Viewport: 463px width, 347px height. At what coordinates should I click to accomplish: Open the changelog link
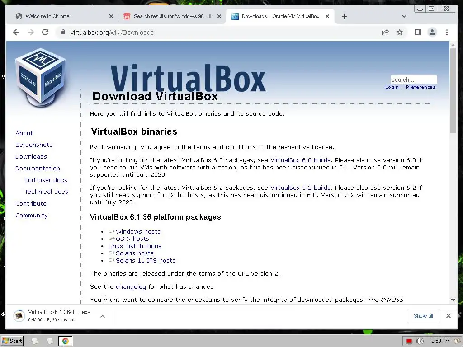[x=131, y=287]
